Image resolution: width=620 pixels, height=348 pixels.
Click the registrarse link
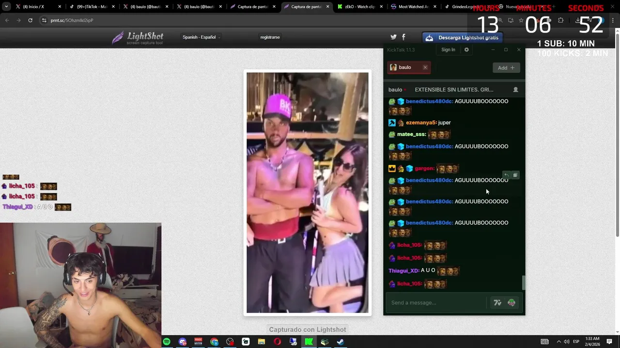(270, 37)
